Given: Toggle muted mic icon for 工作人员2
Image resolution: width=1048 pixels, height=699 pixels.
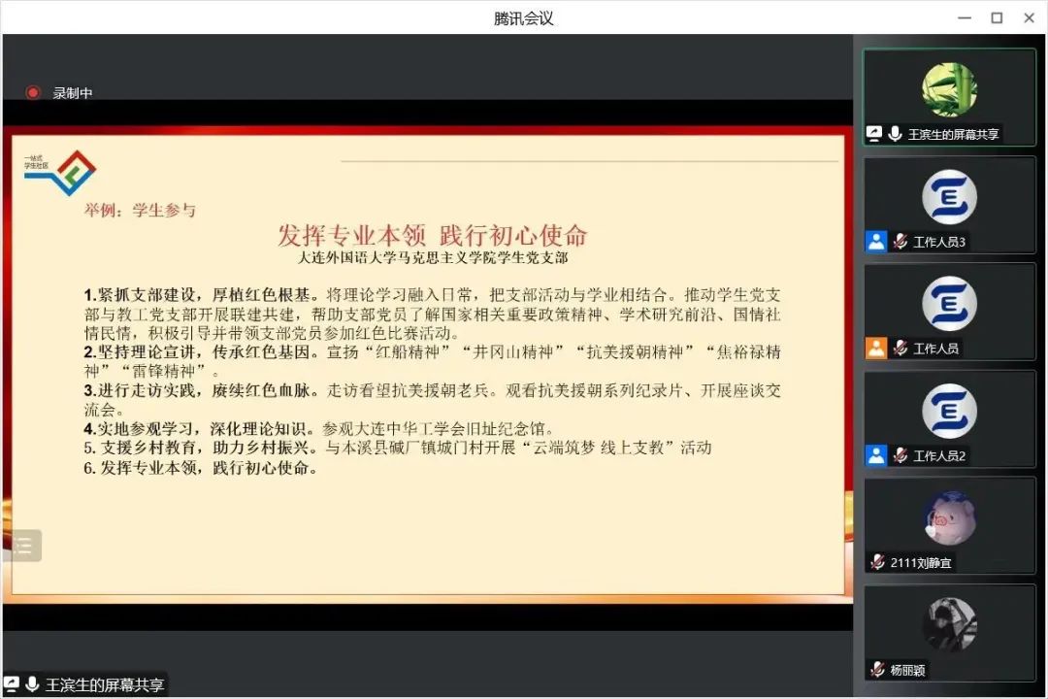Looking at the screenshot, I should click(x=900, y=455).
